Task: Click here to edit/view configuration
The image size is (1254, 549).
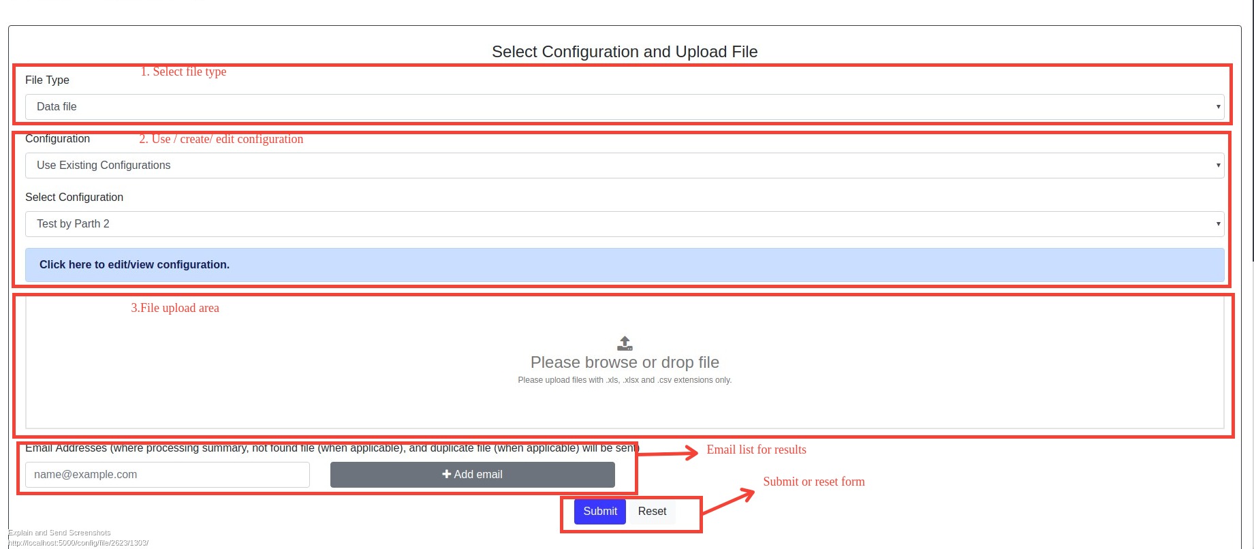Action: click(134, 265)
